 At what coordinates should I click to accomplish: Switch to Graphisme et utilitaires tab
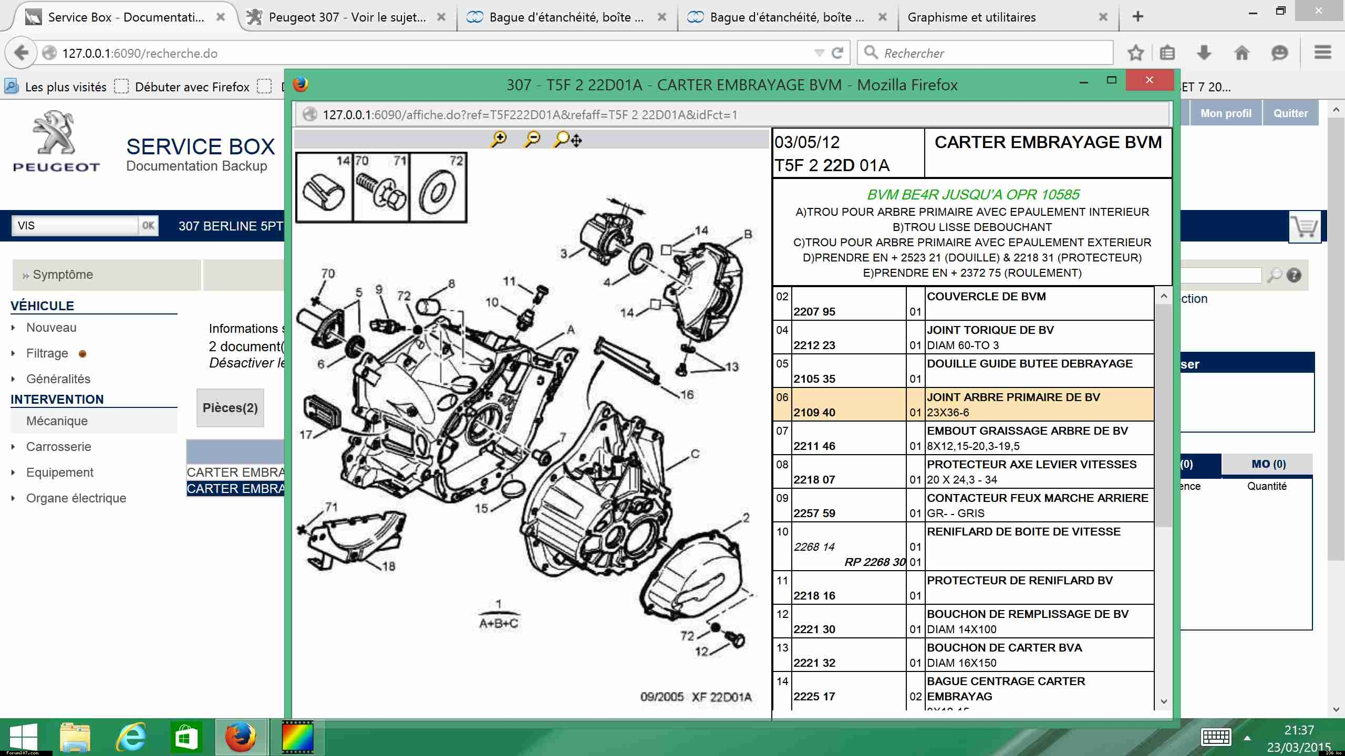[x=1008, y=17]
